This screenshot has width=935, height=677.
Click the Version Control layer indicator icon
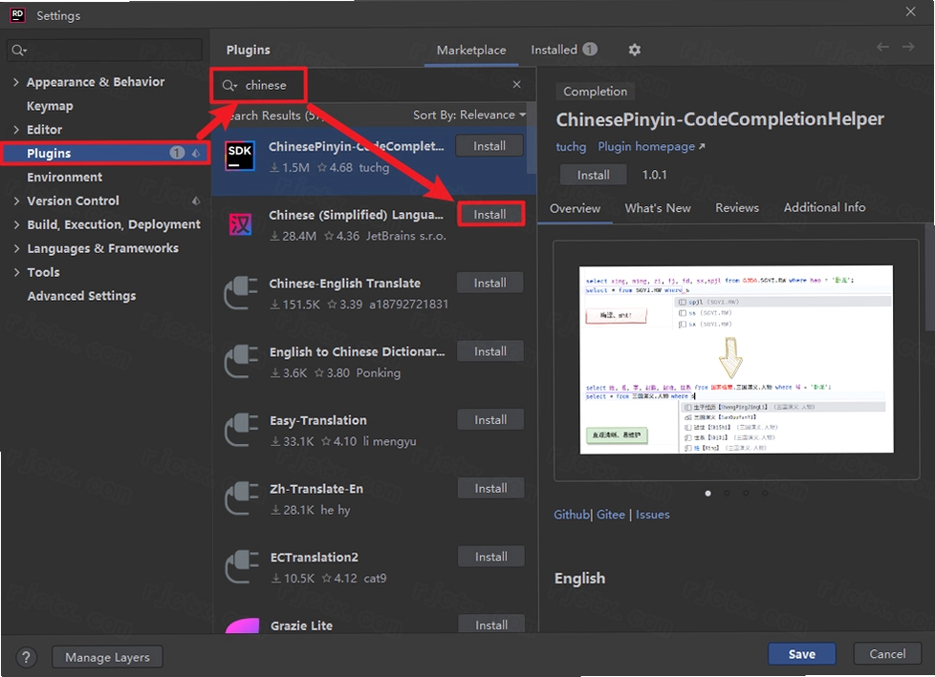coord(196,201)
